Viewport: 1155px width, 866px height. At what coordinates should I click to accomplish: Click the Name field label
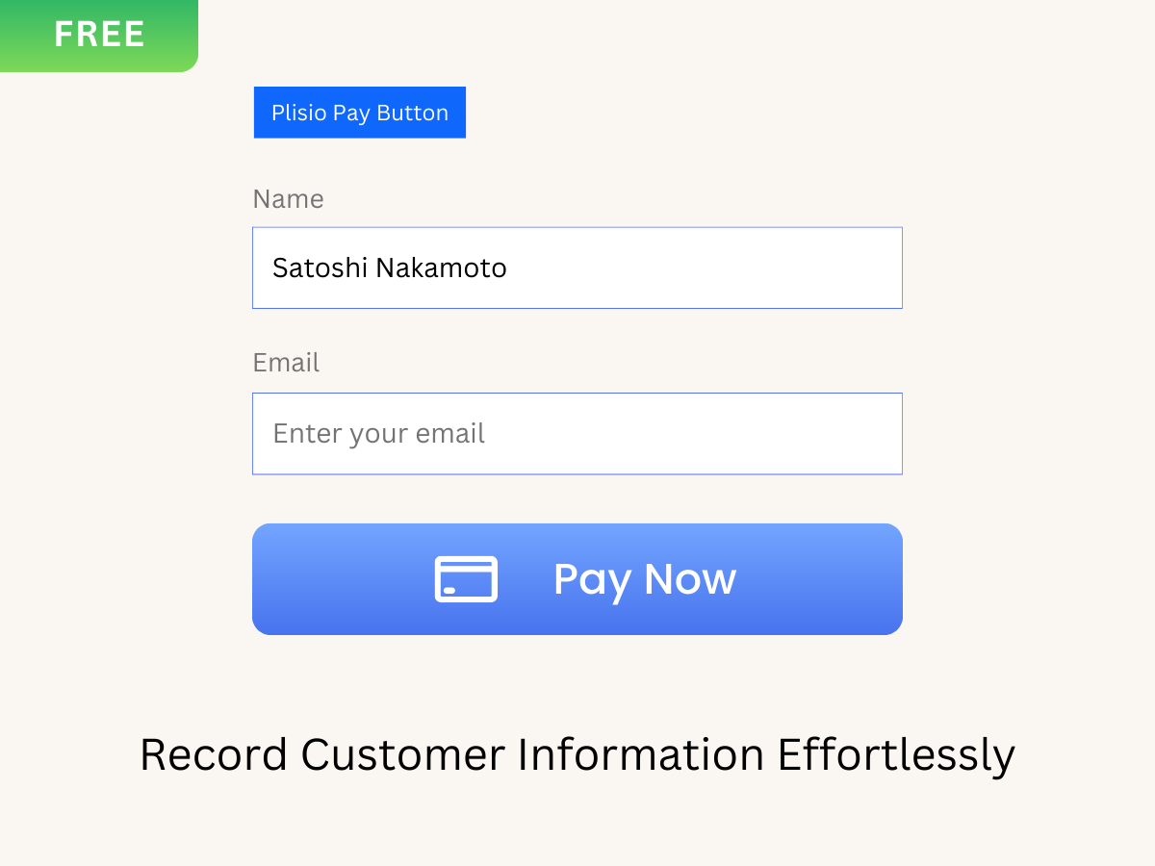coord(288,199)
